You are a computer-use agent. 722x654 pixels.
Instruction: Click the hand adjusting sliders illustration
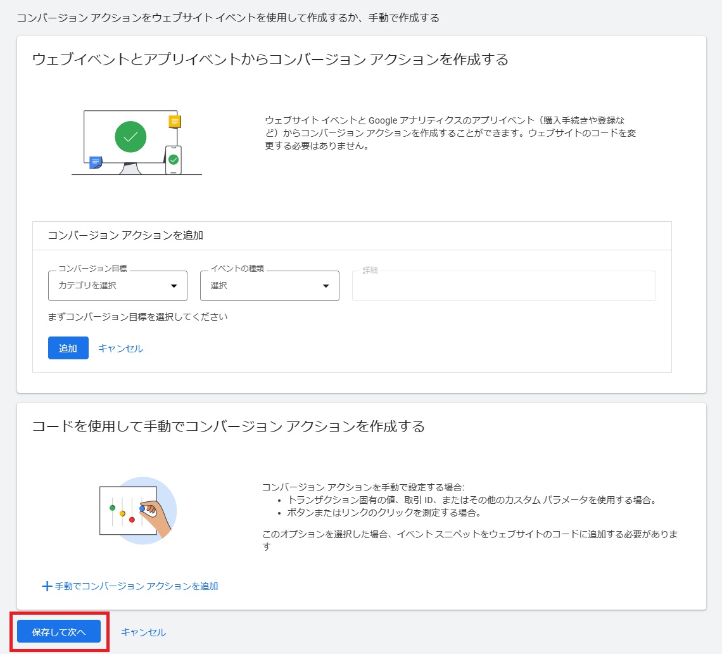click(x=137, y=510)
